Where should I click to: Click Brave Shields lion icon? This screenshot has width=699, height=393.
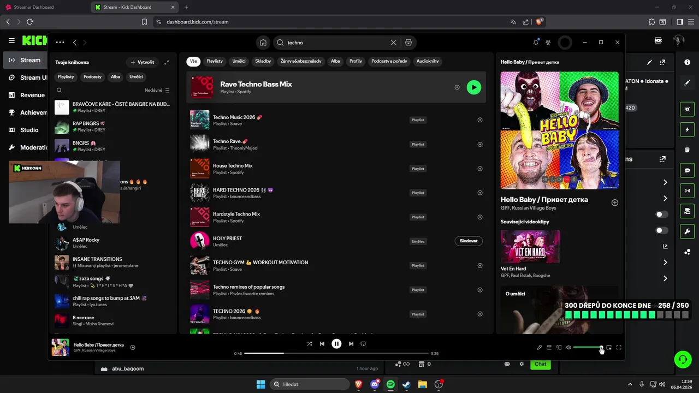point(540,22)
